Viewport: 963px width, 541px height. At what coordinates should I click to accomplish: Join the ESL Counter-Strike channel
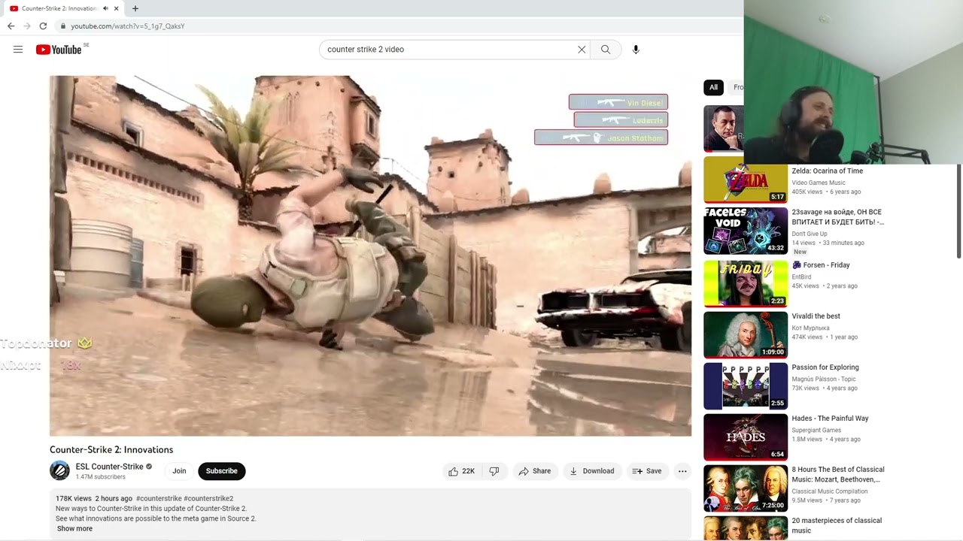click(x=179, y=471)
